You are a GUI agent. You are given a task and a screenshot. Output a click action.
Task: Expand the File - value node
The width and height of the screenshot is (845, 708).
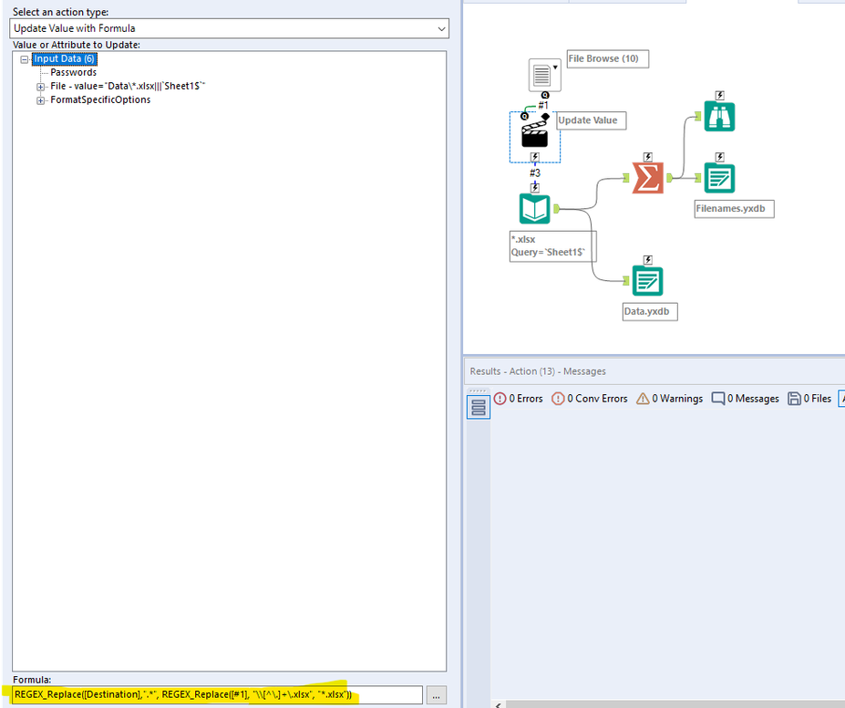pyautogui.click(x=40, y=87)
